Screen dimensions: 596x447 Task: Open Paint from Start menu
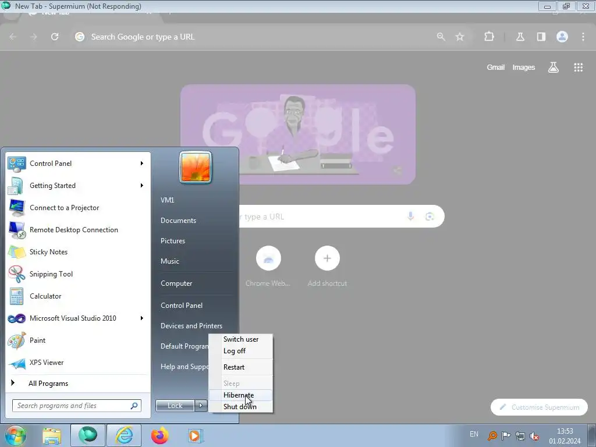[x=78, y=340]
